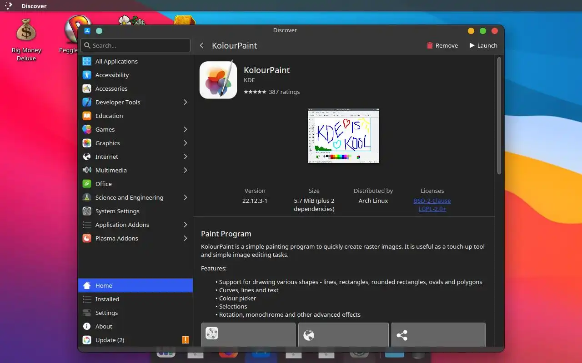Click the Science and Engineering flask icon
This screenshot has height=363, width=582.
pos(86,197)
